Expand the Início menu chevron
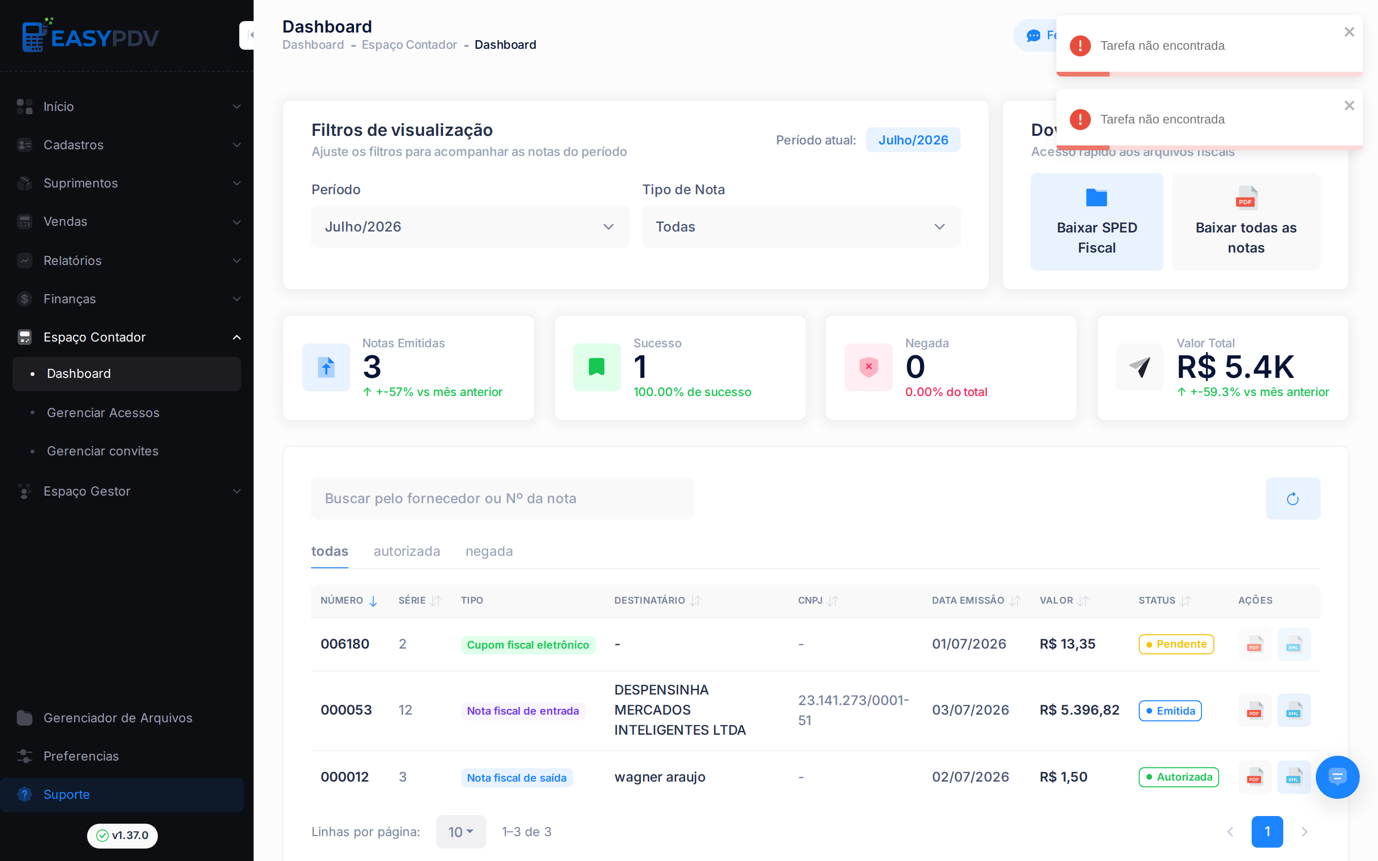 tap(237, 107)
